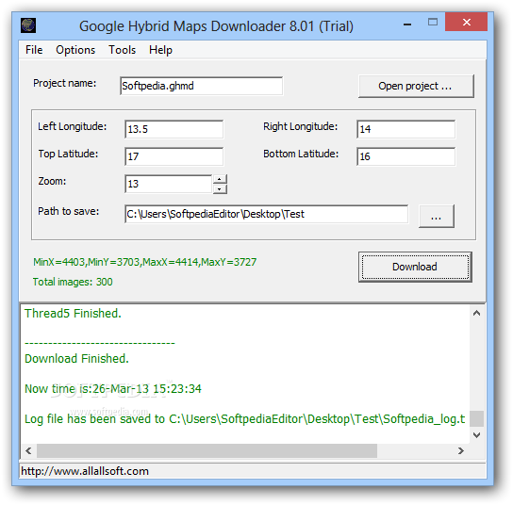
Task: Click the Path to save field
Action: [266, 214]
